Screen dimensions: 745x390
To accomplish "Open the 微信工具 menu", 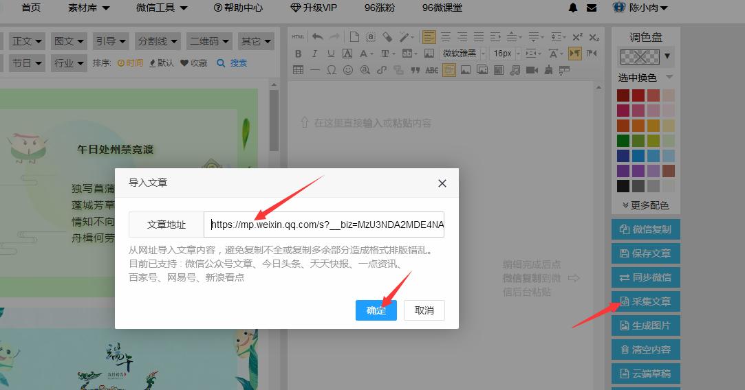I will 162,8.
